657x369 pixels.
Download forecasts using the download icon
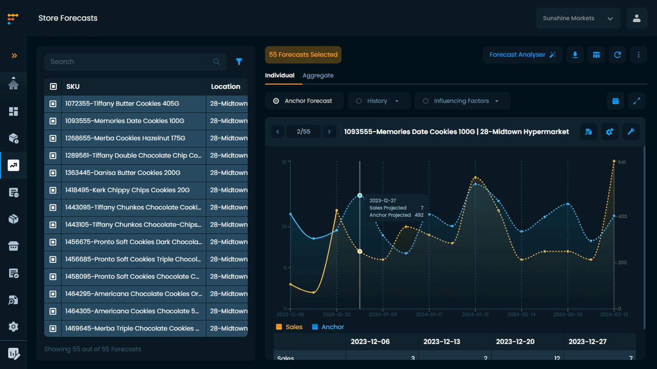(575, 55)
